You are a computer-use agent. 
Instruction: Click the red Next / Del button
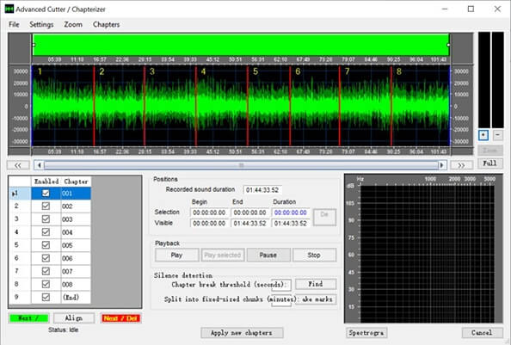click(121, 318)
